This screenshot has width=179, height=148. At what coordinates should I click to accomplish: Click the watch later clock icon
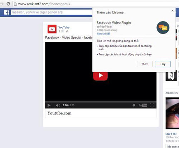[x=134, y=105]
